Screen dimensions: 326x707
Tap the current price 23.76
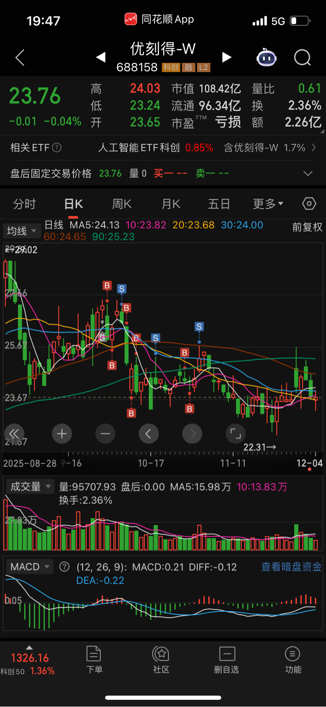(35, 96)
